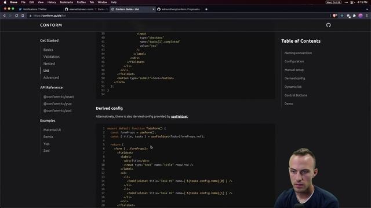Switch to the edmundhung/conform GitHub tab

click(179, 9)
